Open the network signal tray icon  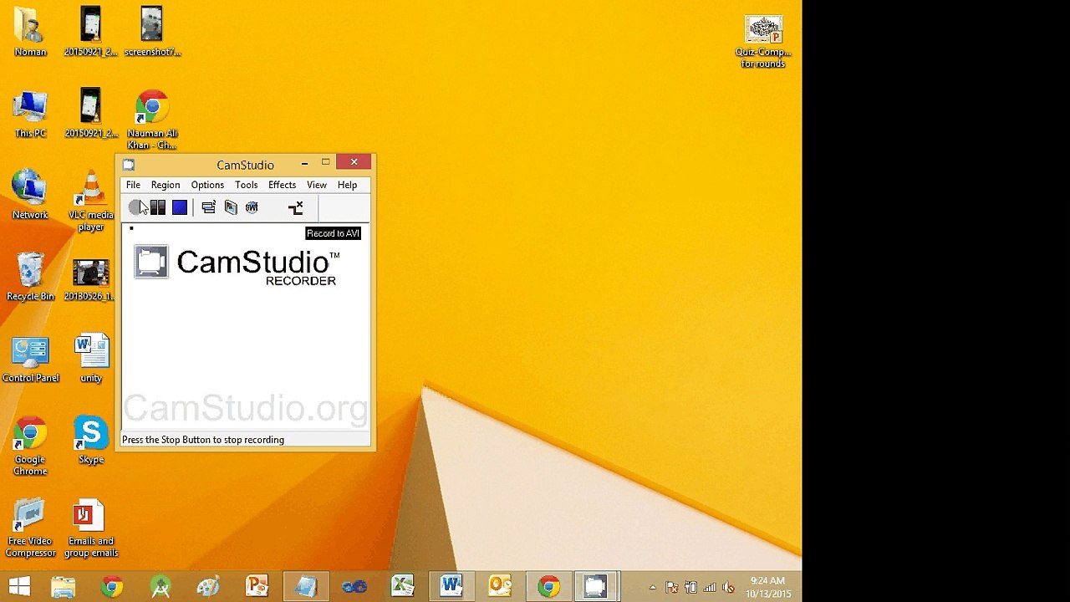pyautogui.click(x=710, y=587)
